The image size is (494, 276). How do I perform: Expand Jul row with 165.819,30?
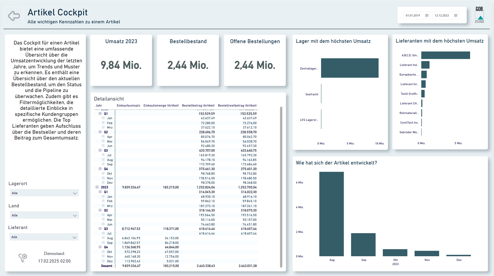(x=103, y=155)
